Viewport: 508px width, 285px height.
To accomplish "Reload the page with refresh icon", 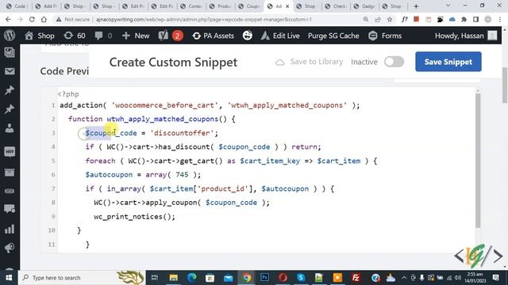I will 32,19.
